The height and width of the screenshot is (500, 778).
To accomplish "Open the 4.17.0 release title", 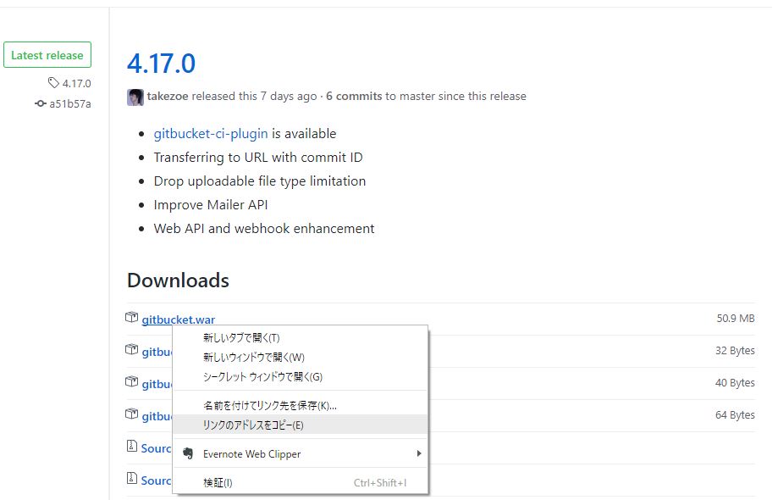I will pos(161,64).
